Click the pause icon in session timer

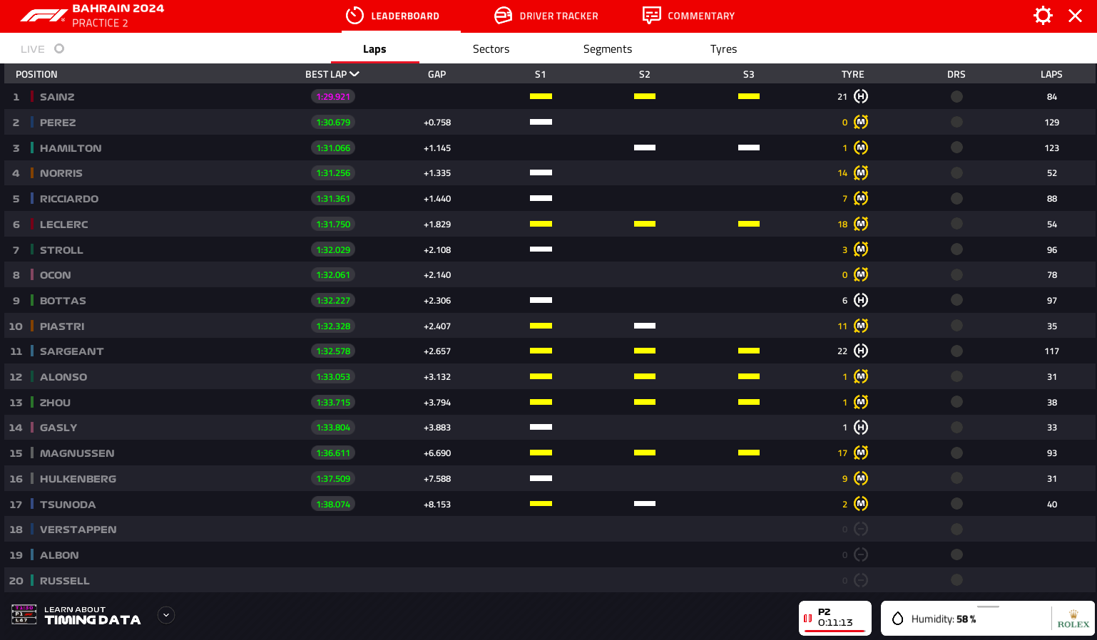(808, 618)
